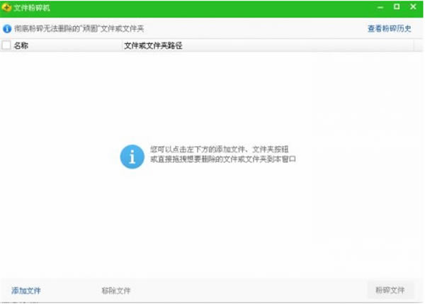Maximize the 文件粉碎机 window
Screen dimensions: 425x304
click(397, 7)
